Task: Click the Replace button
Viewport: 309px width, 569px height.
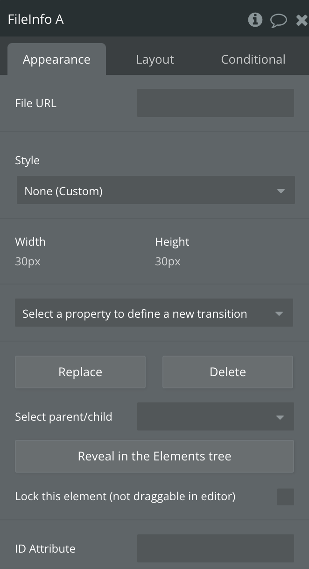Action: pyautogui.click(x=80, y=372)
